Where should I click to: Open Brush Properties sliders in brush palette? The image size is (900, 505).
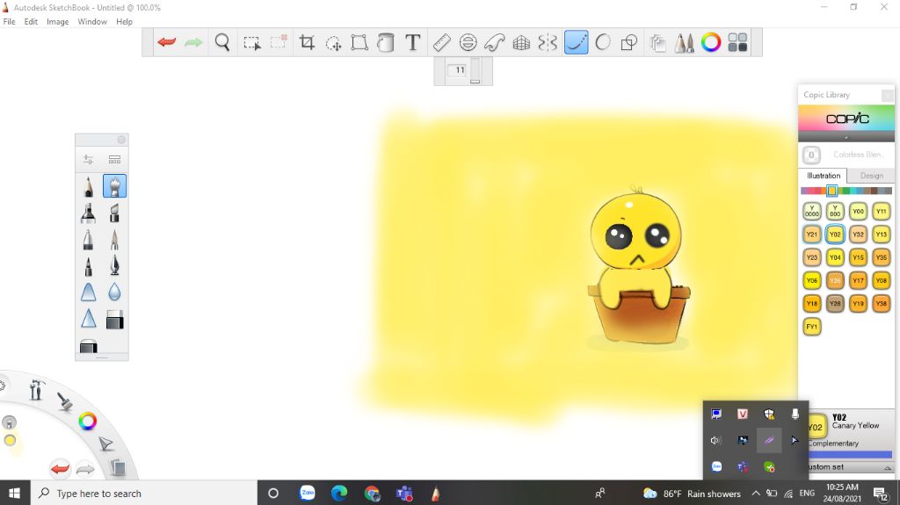(x=88, y=159)
